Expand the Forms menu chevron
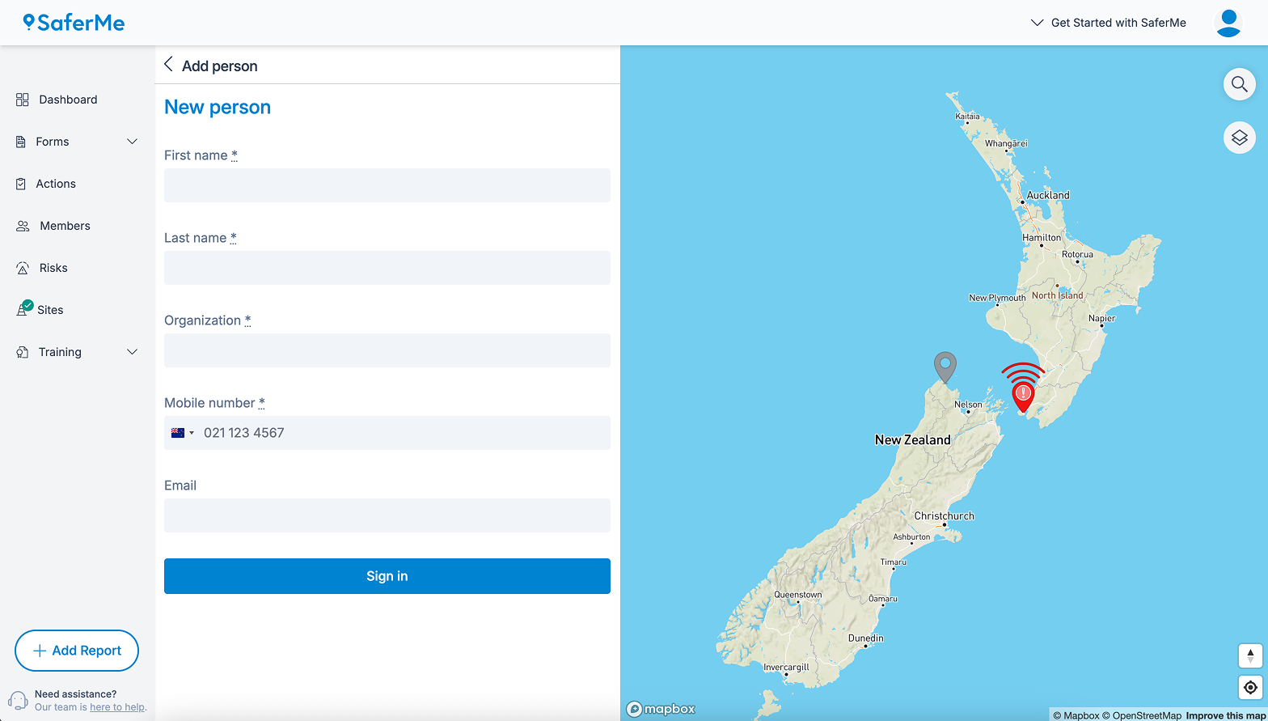1268x721 pixels. 133,142
